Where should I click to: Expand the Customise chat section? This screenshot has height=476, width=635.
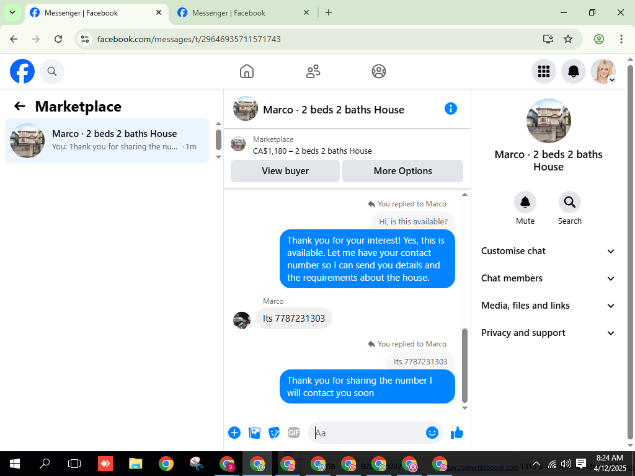point(548,251)
